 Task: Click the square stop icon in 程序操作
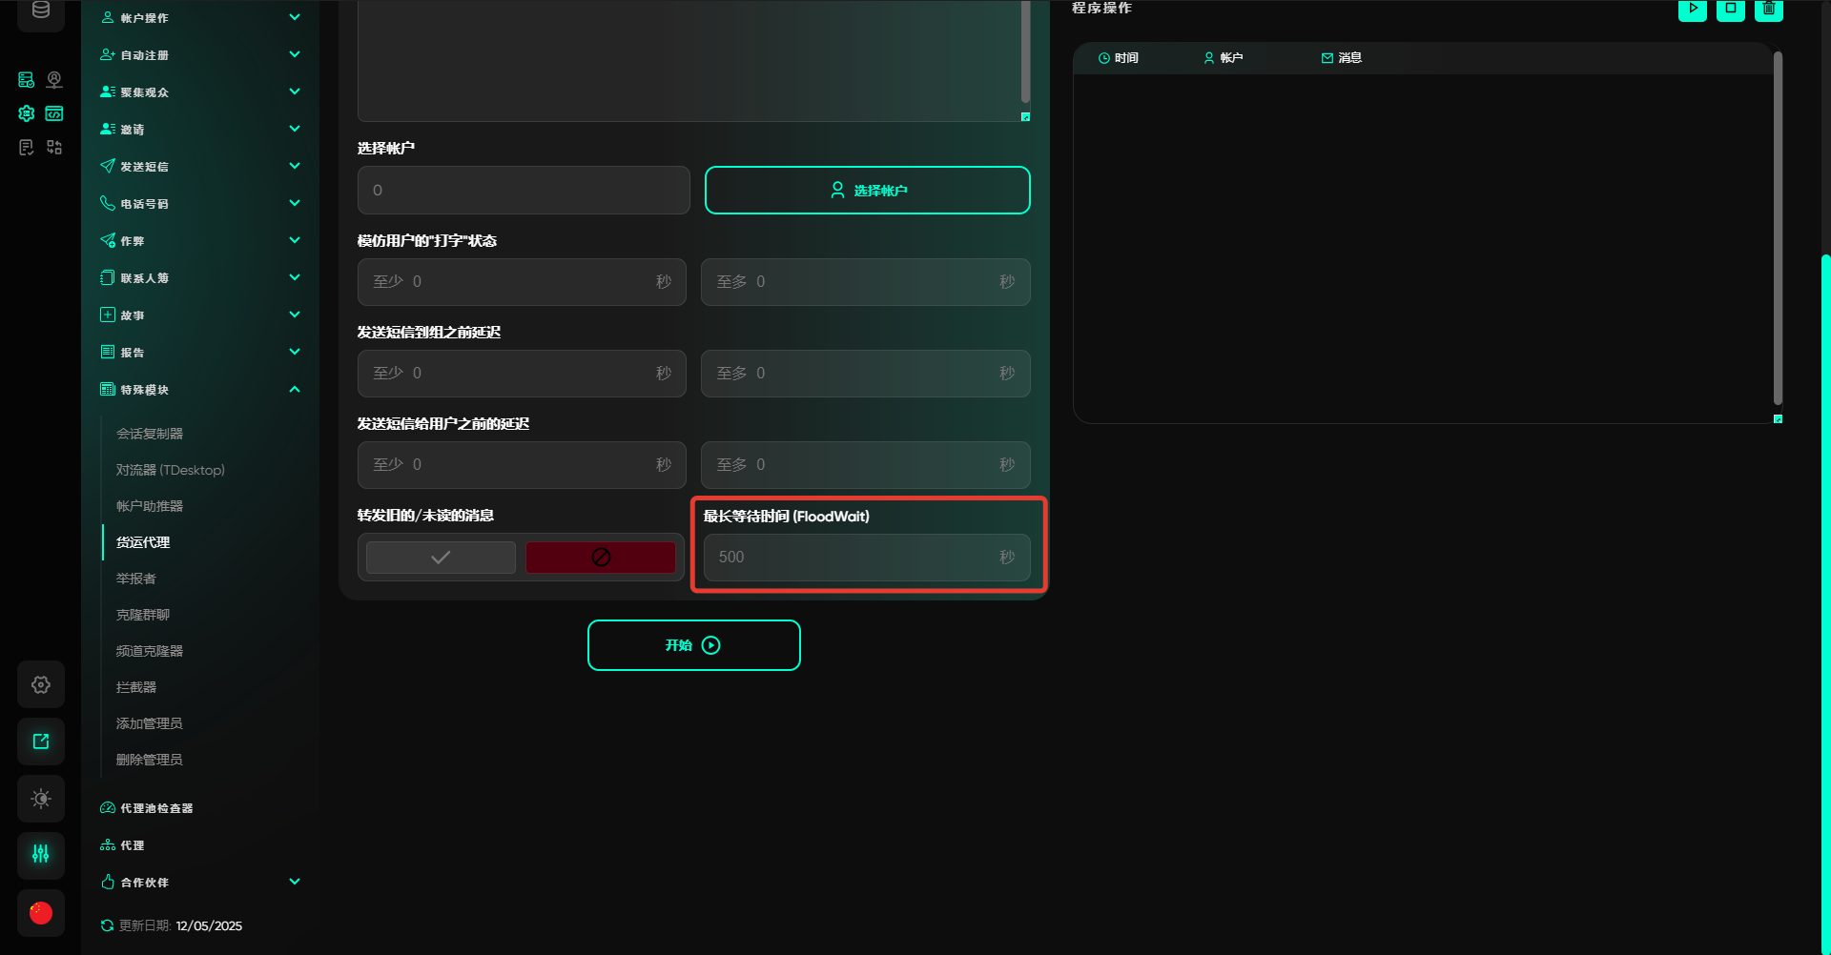tap(1730, 9)
